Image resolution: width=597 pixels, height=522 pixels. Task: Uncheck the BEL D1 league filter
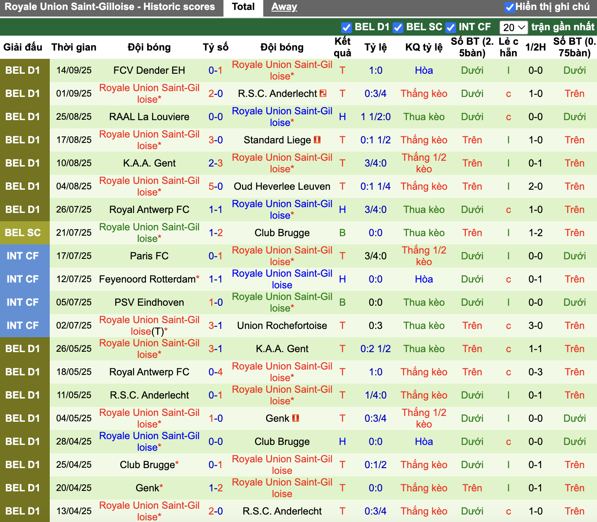tap(347, 28)
